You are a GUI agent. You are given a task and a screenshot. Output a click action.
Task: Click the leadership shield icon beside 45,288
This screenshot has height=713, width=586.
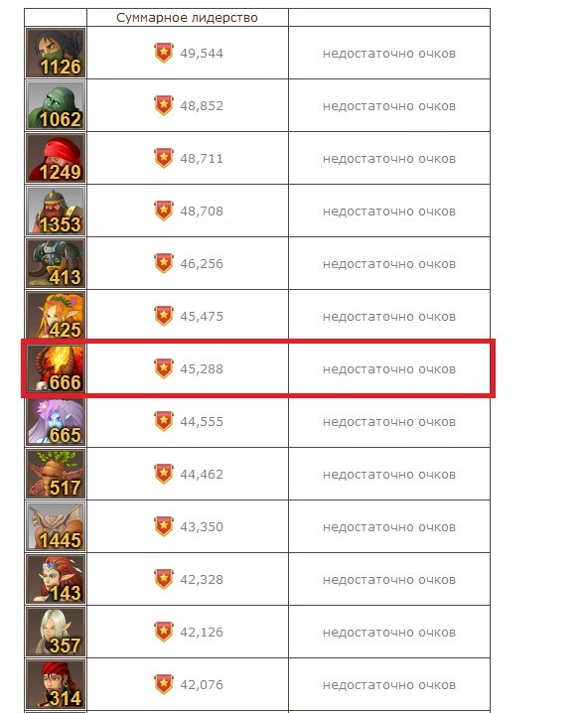(164, 368)
